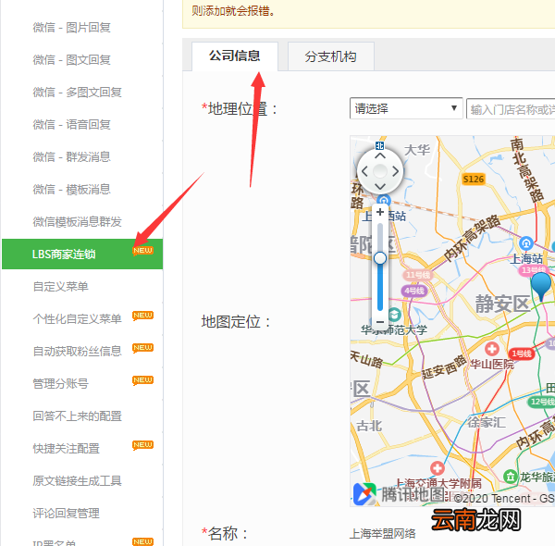Screen dimensions: 555x546
Task: Open 自动获取粉丝信息 in sidebar
Action: click(77, 352)
